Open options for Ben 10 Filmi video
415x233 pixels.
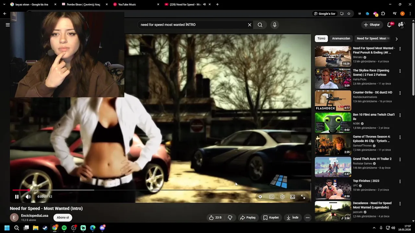point(400,115)
